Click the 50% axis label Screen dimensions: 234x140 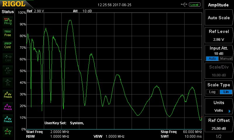[23, 71]
